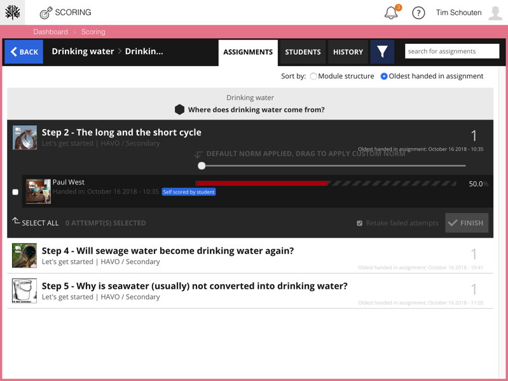This screenshot has height=381, width=508.
Task: Open the help question mark icon
Action: pos(418,13)
